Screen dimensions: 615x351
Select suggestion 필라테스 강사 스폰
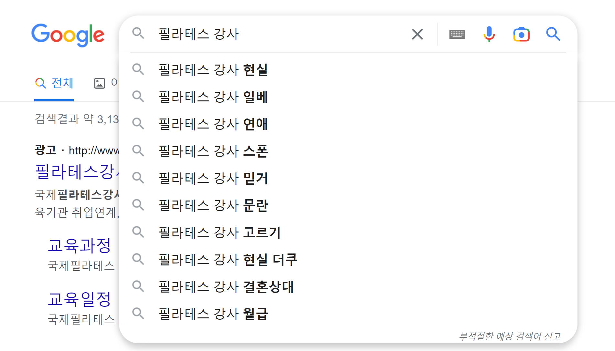click(x=213, y=151)
